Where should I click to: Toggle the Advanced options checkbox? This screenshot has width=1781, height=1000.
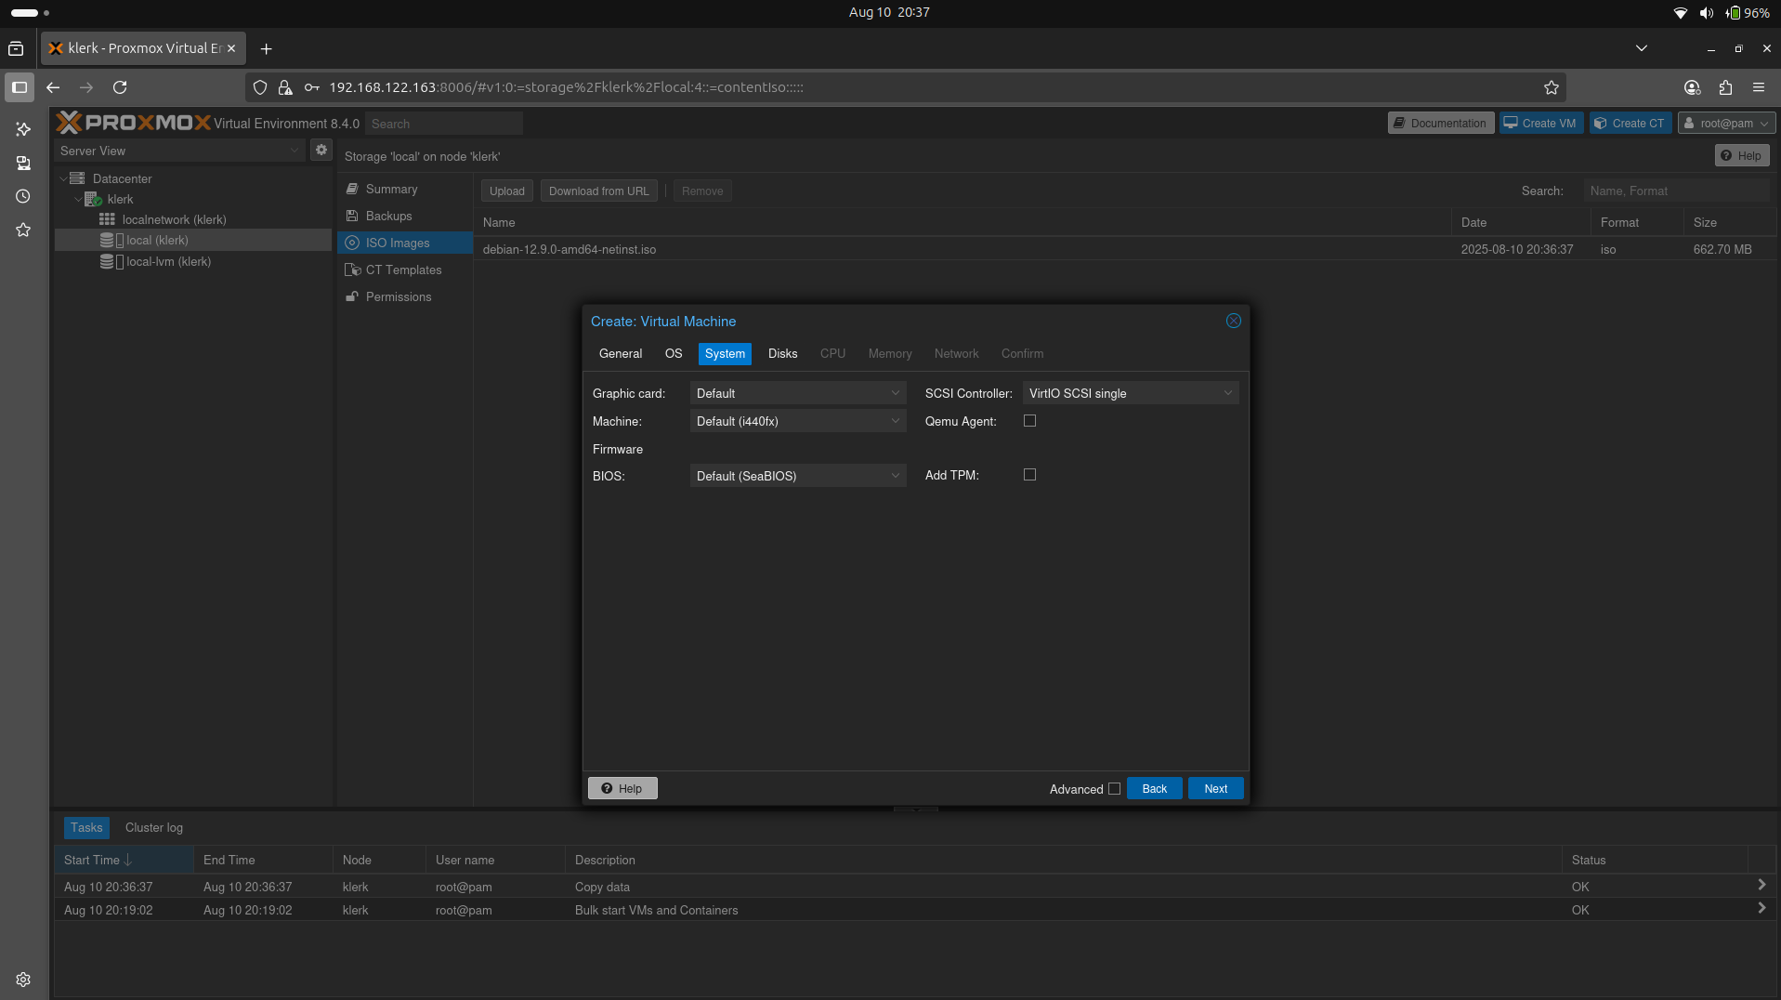point(1114,789)
